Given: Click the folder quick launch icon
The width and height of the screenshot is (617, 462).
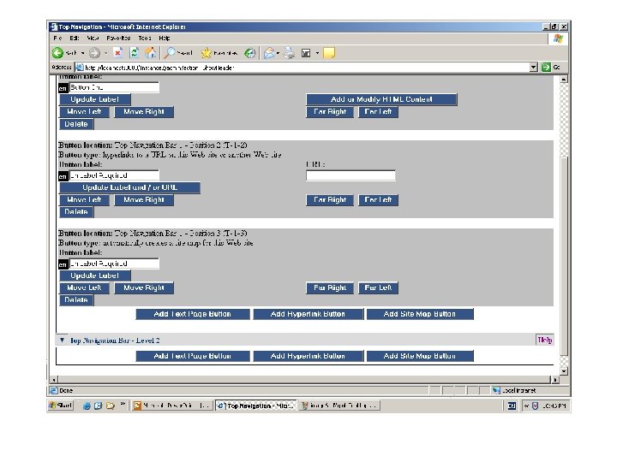Looking at the screenshot, I should pyautogui.click(x=111, y=406).
